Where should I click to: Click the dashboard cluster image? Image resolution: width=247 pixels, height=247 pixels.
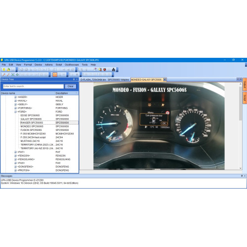(159, 126)
